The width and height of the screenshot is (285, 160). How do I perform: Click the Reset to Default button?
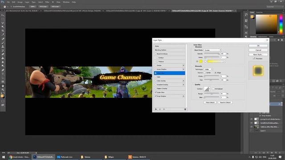coord(225,103)
